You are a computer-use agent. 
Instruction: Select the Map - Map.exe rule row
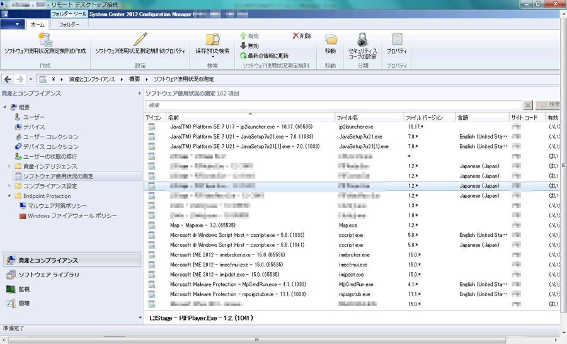(x=352, y=225)
